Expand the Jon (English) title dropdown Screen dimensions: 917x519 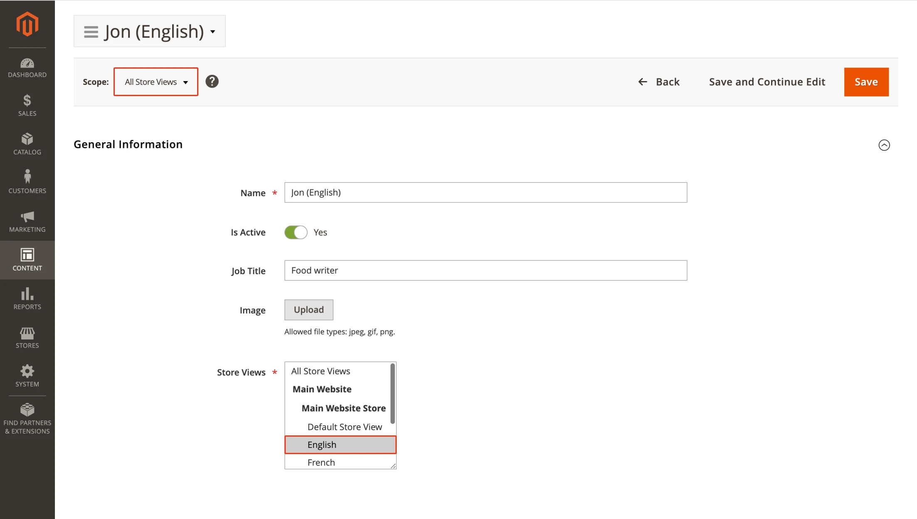point(213,32)
